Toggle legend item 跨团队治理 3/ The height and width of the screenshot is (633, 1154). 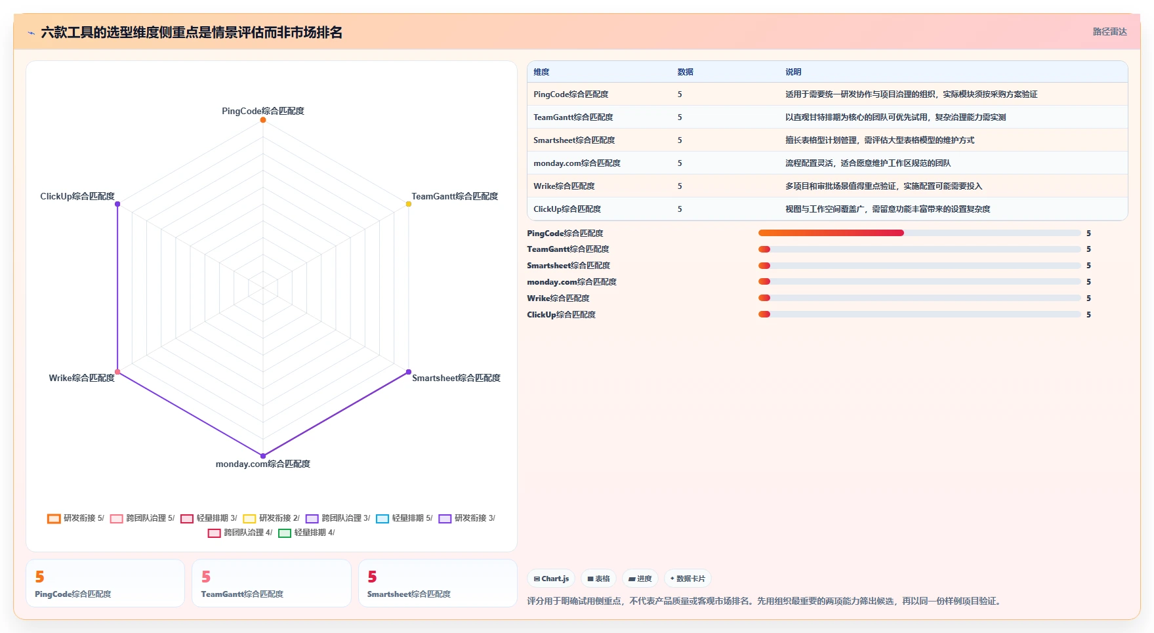pos(338,518)
